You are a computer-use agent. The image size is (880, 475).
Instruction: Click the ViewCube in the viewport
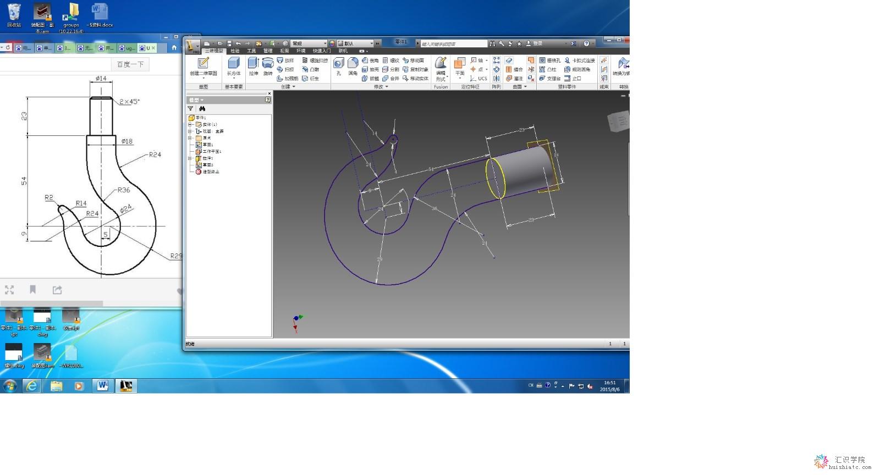click(618, 121)
